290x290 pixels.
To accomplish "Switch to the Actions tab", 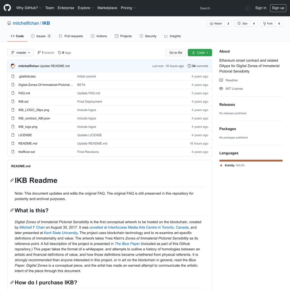I will 99,36.
